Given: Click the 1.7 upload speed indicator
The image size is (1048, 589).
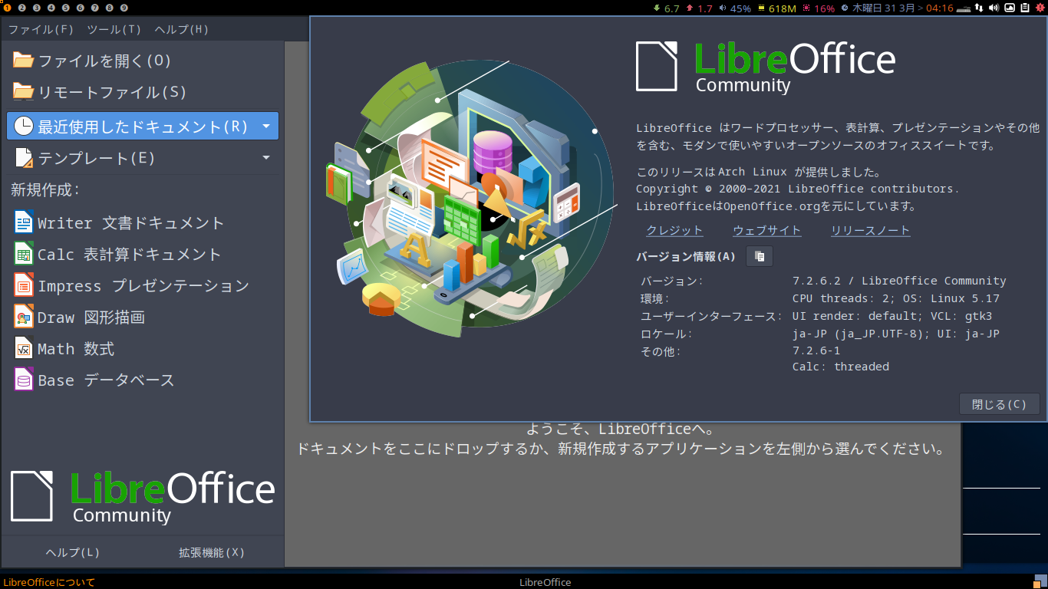Looking at the screenshot, I should 704,8.
